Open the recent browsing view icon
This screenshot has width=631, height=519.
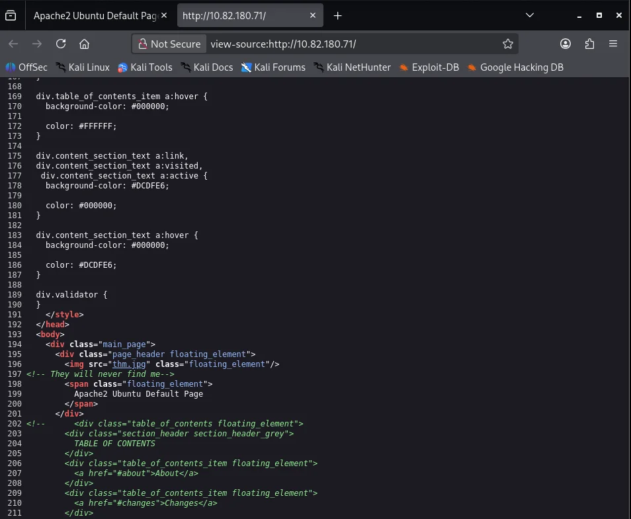pyautogui.click(x=11, y=15)
